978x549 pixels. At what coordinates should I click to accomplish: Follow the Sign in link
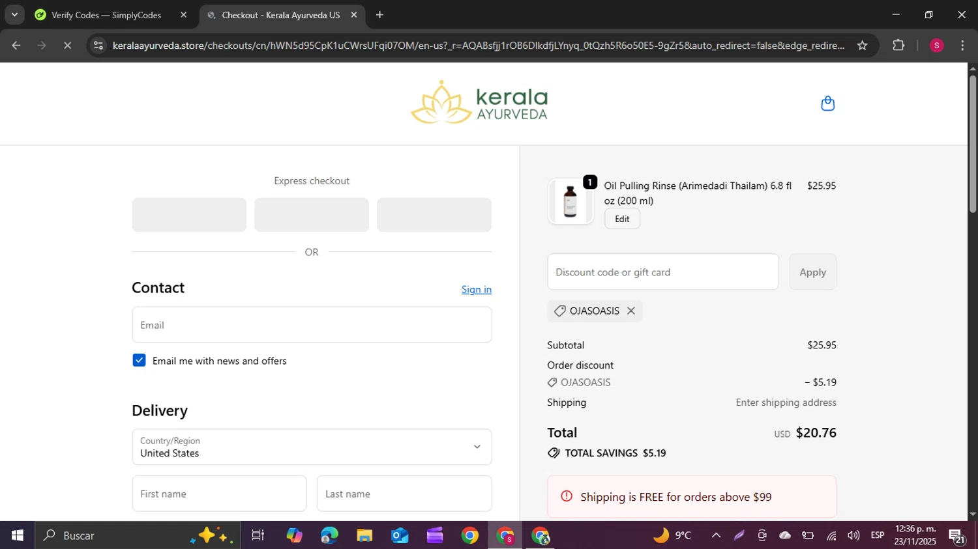(x=477, y=289)
